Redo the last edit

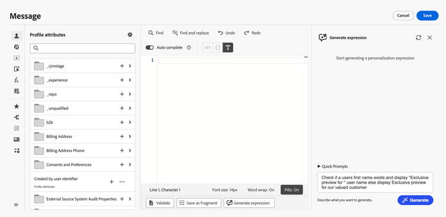pyautogui.click(x=252, y=33)
